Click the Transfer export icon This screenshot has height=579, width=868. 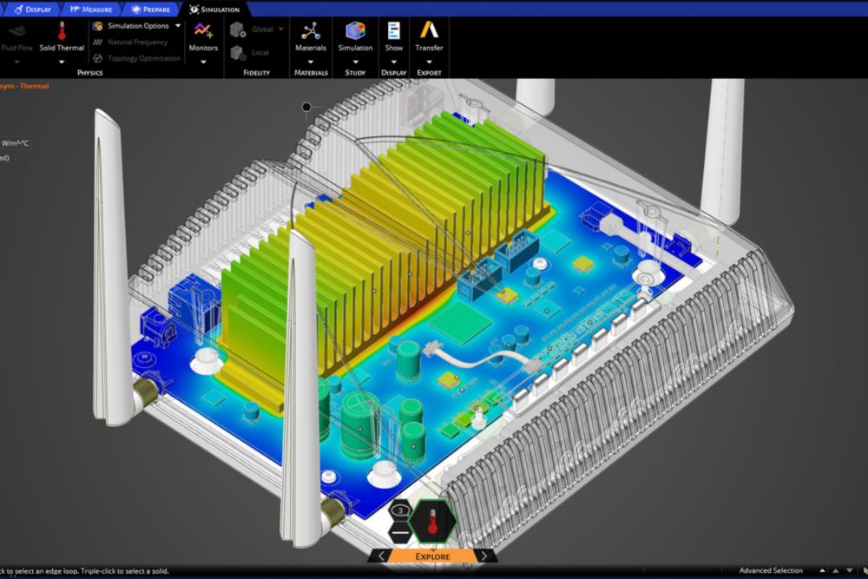click(x=429, y=31)
